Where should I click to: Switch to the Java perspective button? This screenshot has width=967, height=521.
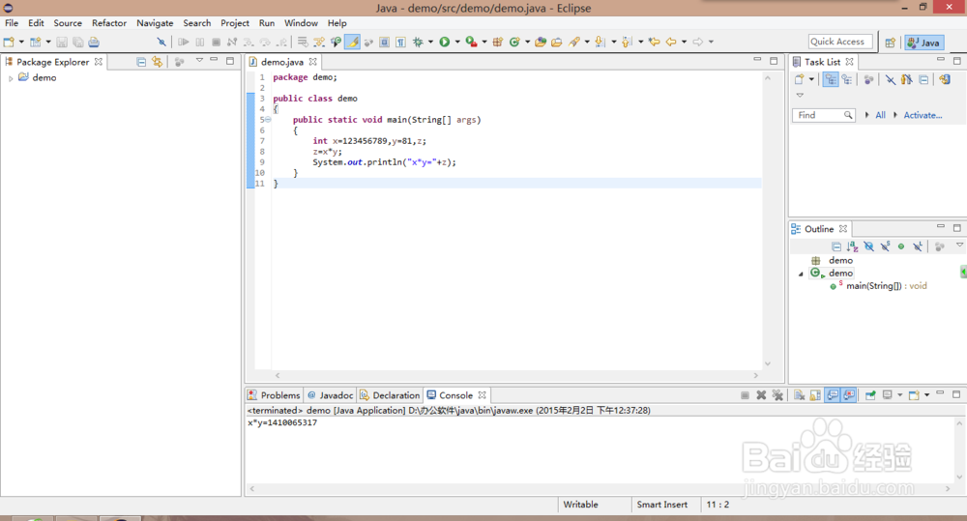(x=923, y=43)
